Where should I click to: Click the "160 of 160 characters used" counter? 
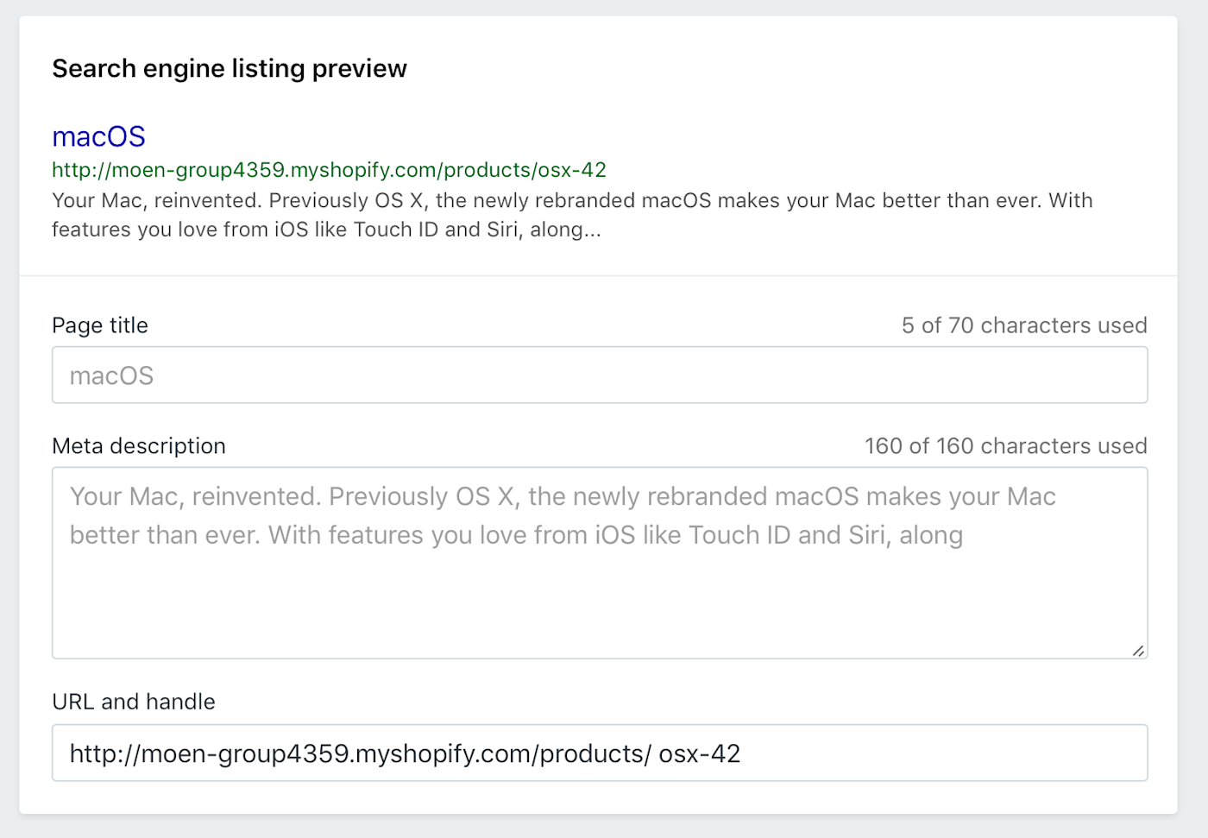point(1005,446)
